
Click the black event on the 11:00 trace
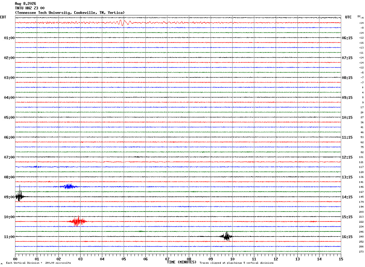pyautogui.click(x=226, y=237)
